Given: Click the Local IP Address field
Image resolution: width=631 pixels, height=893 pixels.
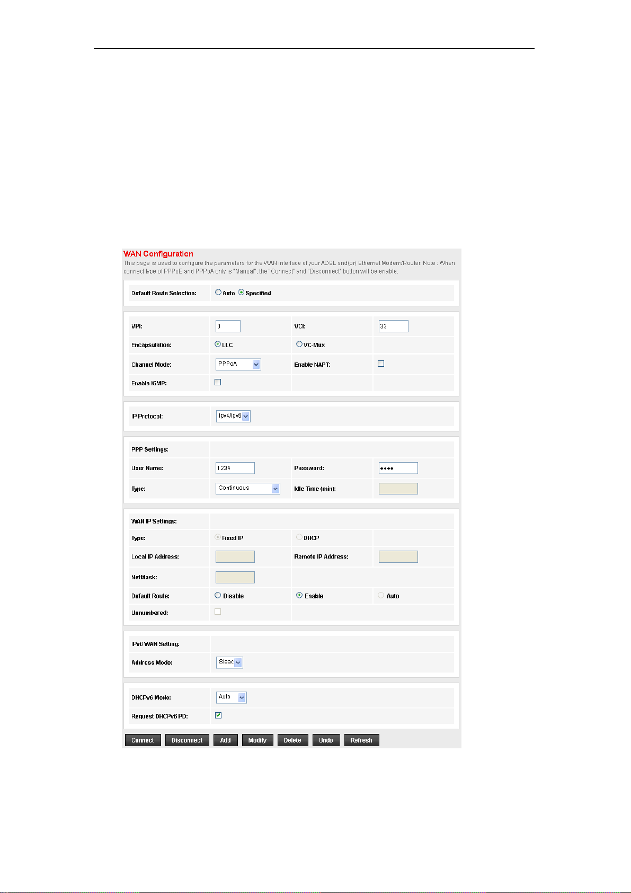Looking at the screenshot, I should point(235,556).
